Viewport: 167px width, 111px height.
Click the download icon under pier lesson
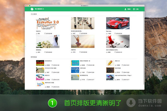tap(72, 33)
